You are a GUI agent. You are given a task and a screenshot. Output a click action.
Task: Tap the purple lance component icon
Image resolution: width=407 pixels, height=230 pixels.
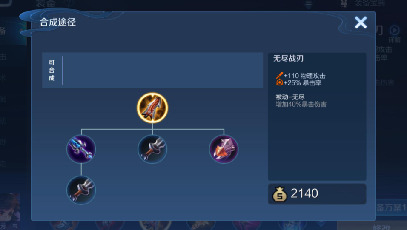[81, 149]
